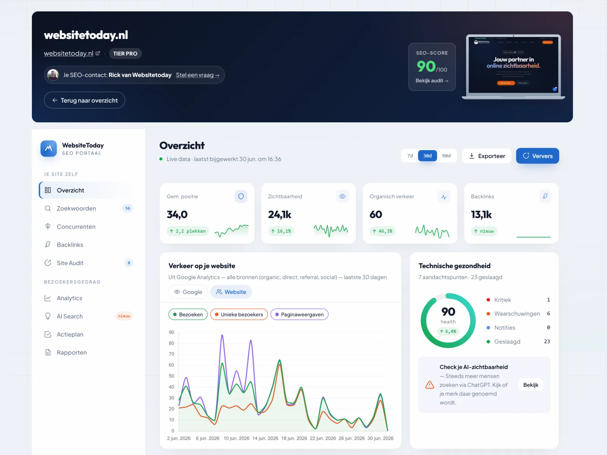
Task: Click the scales icon next to Concurrenten
Action: coord(48,227)
